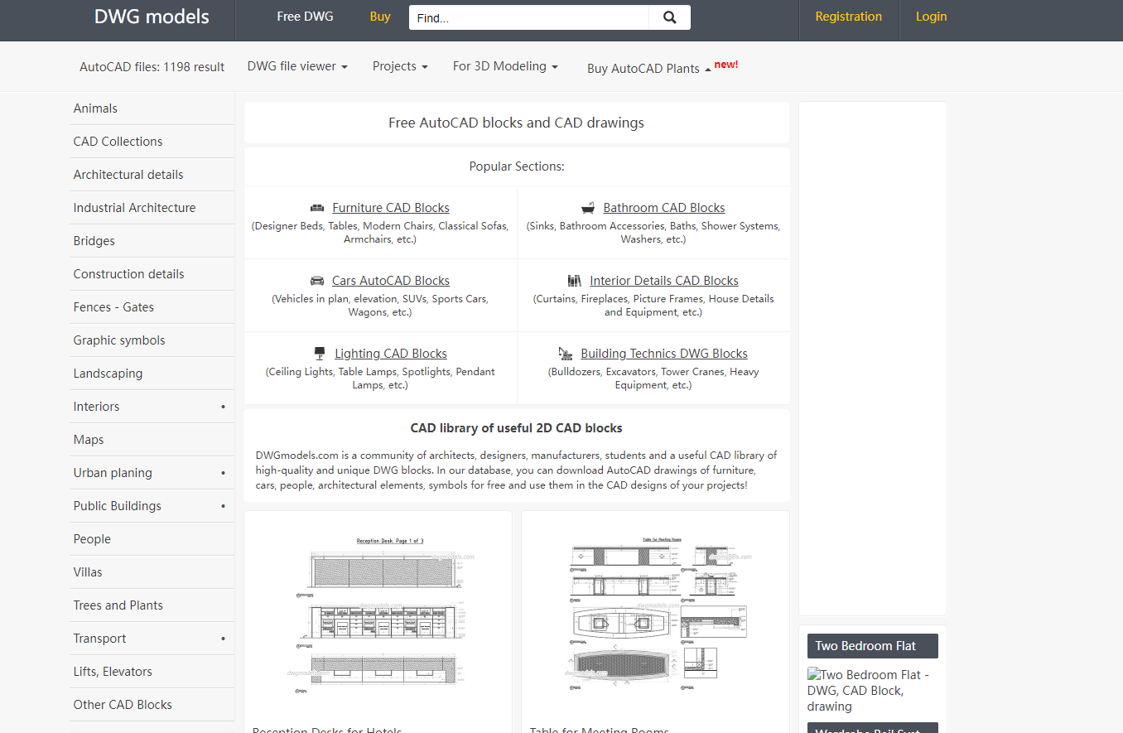
Task: Select the Buy menu item
Action: pos(379,16)
